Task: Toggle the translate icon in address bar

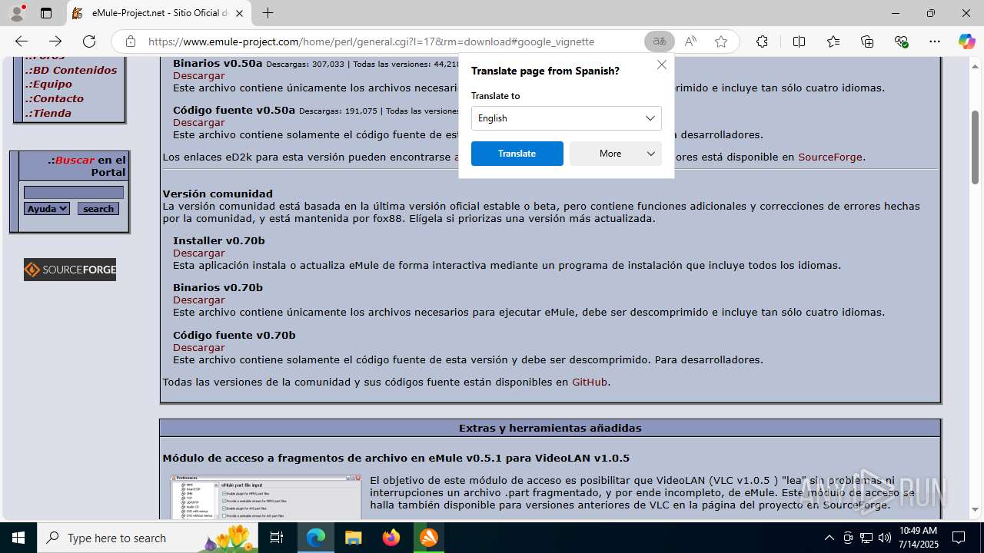Action: 660,41
